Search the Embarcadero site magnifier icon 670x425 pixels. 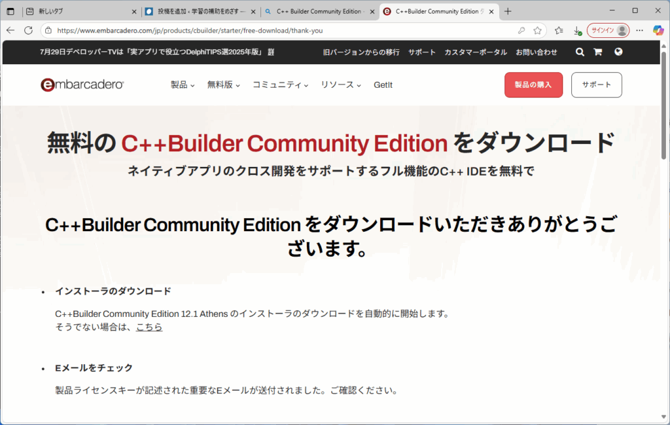click(580, 52)
